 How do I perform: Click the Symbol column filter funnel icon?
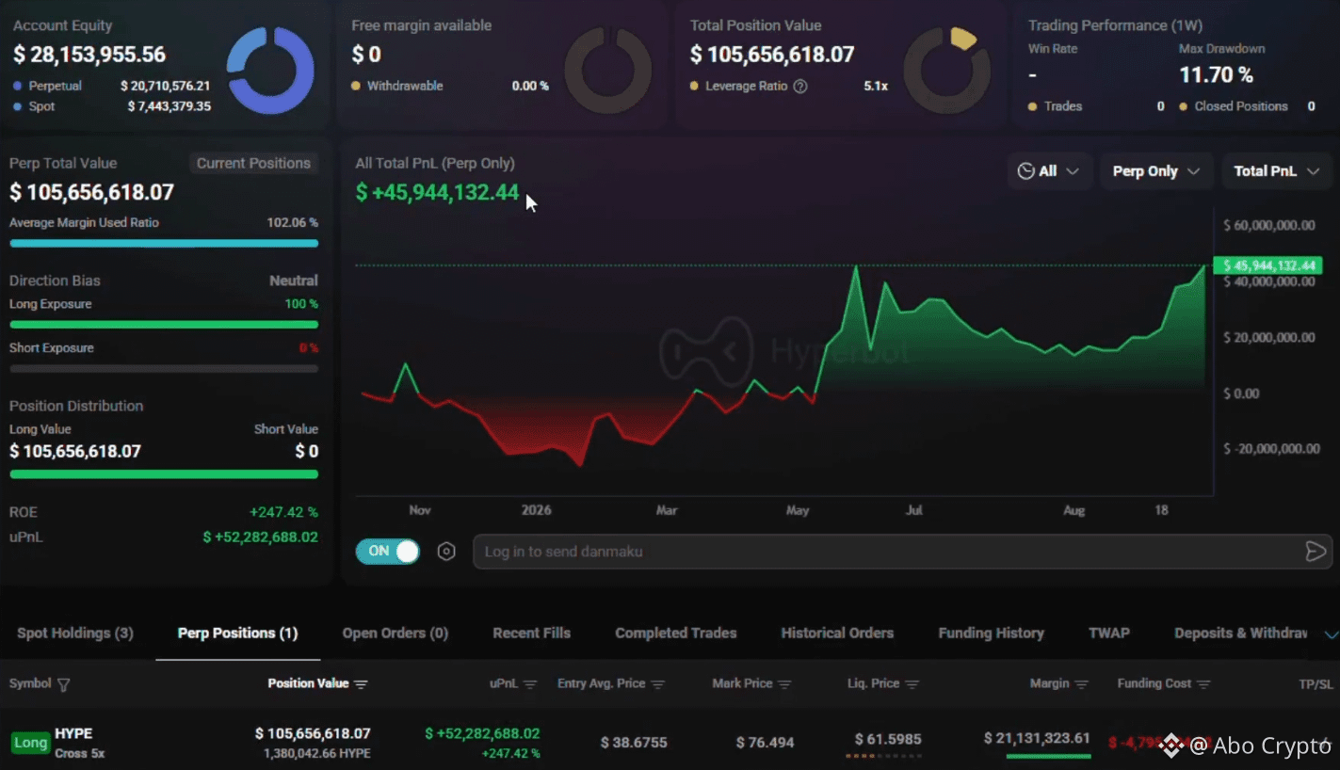tap(64, 684)
